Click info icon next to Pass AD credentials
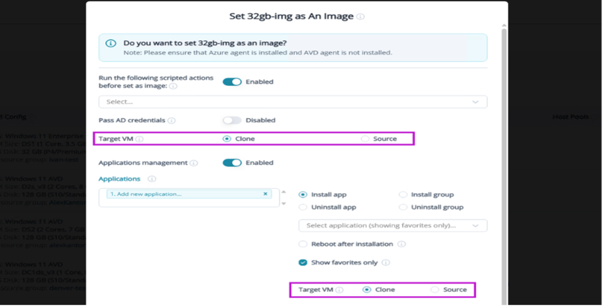Image resolution: width=603 pixels, height=306 pixels. tap(172, 121)
